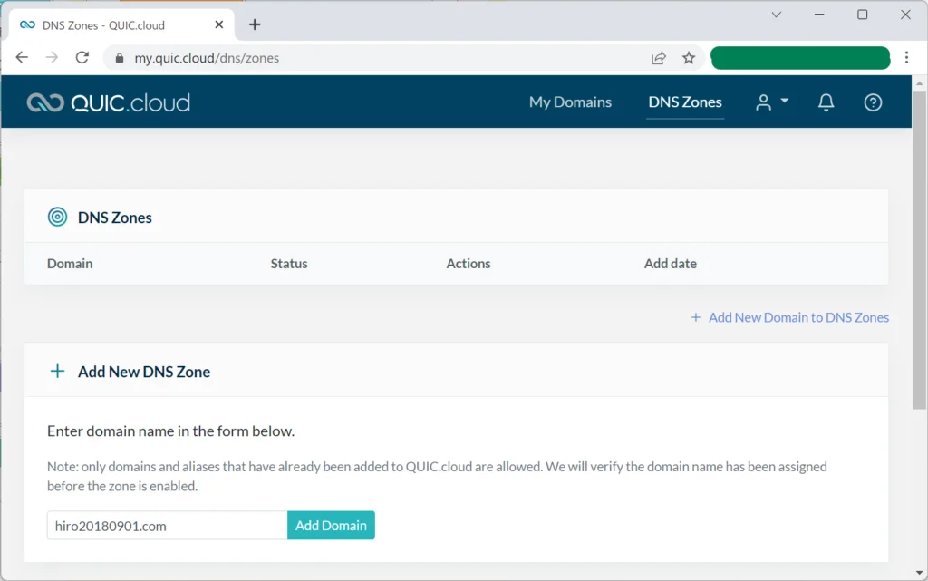The image size is (928, 581).
Task: Navigate to DNS Zones in header
Action: [685, 102]
